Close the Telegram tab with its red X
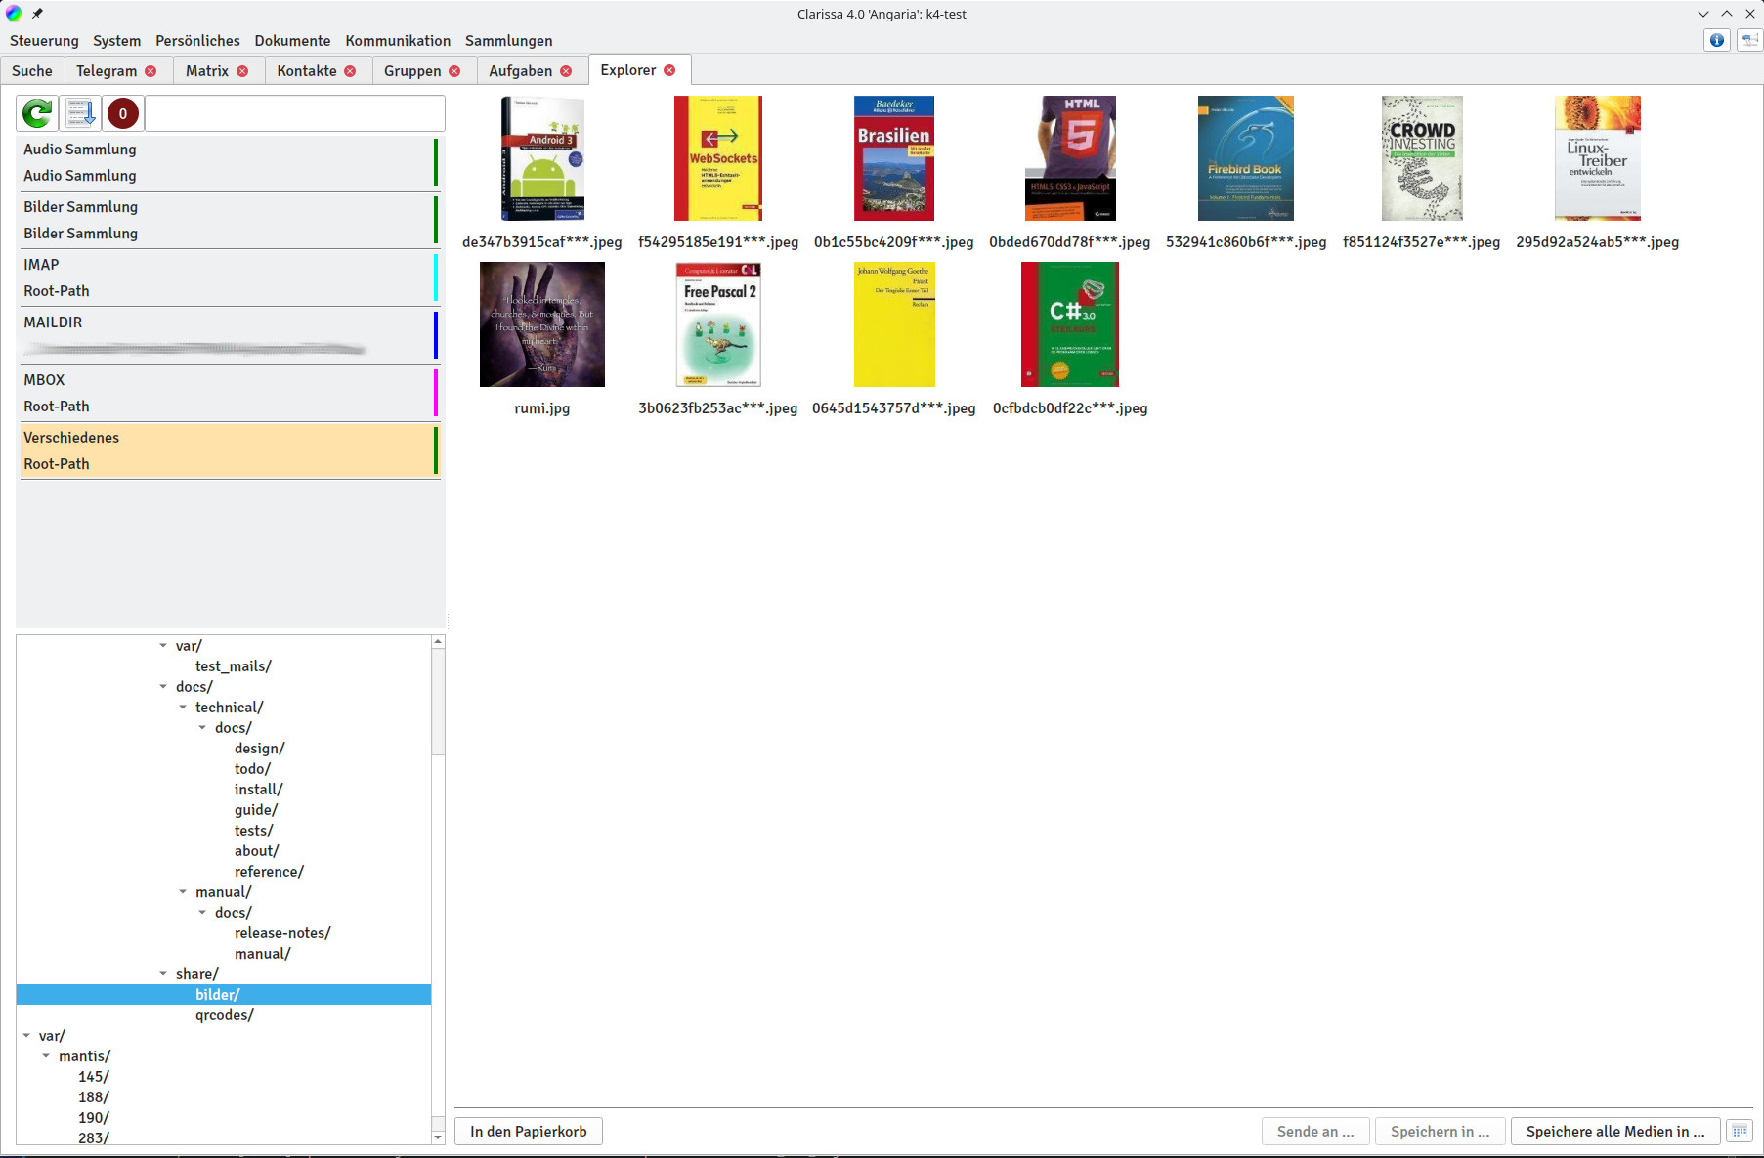The image size is (1764, 1158). pyautogui.click(x=151, y=71)
